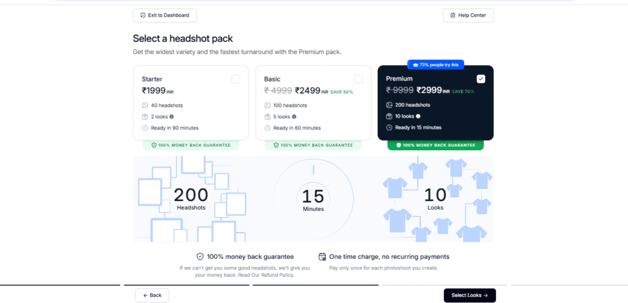Viewport: 628px width, 303px height.
Task: Click shield icon under Basic card
Action: (x=276, y=145)
